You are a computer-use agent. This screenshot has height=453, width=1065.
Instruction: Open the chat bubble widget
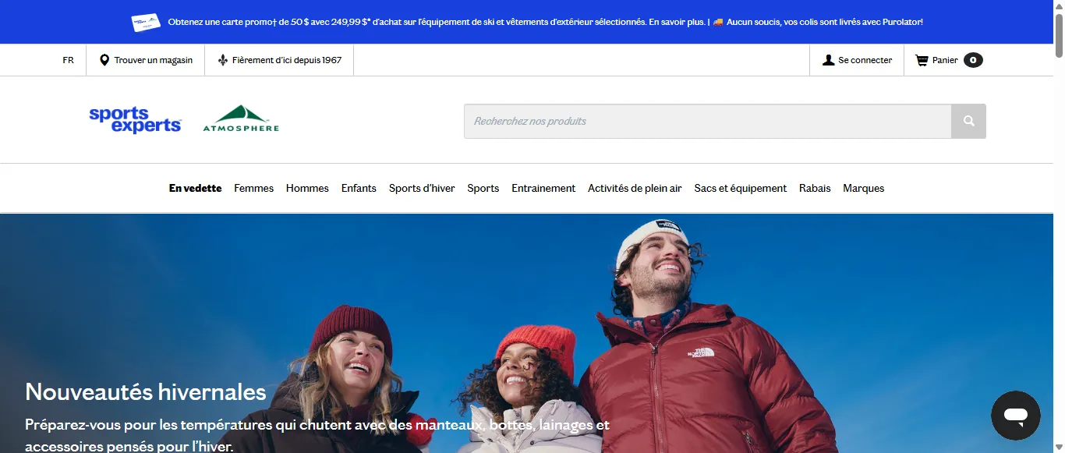click(x=1015, y=415)
